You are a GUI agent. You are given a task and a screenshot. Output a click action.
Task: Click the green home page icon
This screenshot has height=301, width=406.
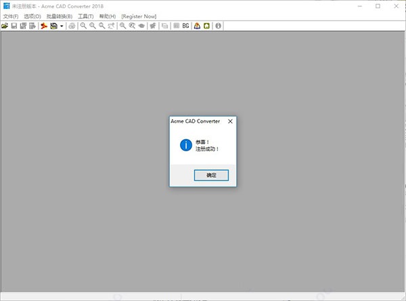[206, 26]
